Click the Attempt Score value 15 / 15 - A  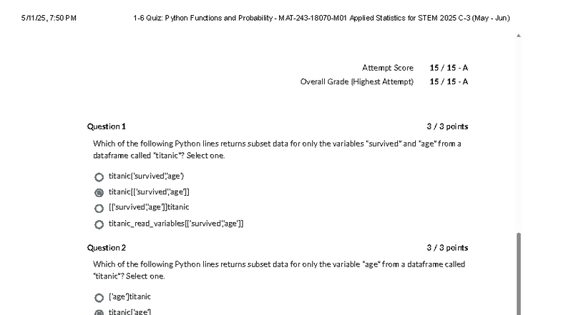click(x=449, y=68)
